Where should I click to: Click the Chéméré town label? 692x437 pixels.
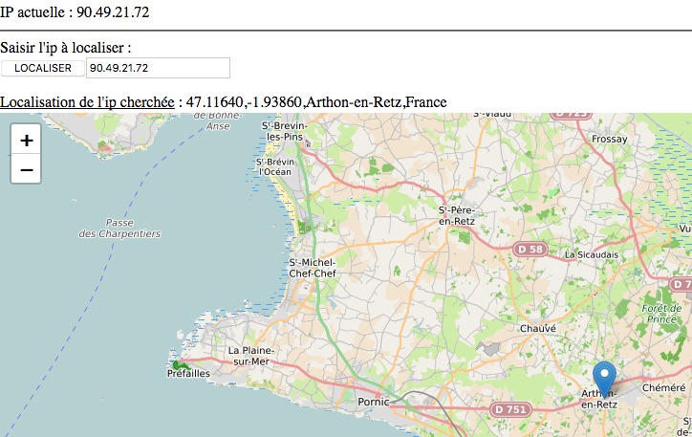664,387
